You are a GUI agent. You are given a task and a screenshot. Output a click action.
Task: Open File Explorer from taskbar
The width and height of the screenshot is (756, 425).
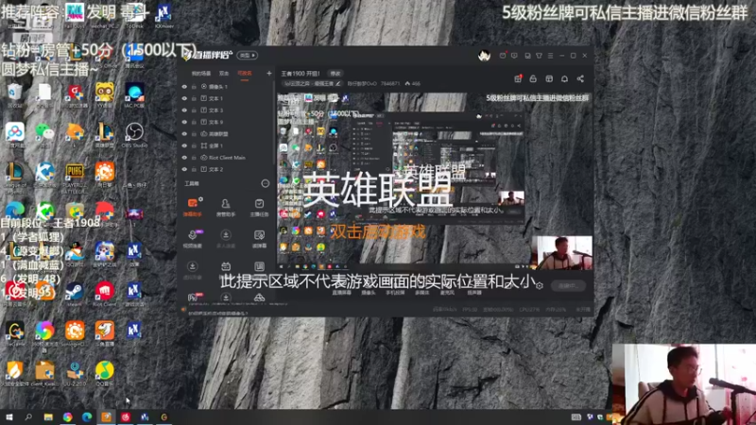click(x=48, y=416)
